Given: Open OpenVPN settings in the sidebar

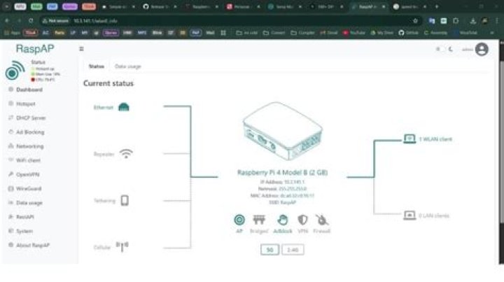Looking at the screenshot, I should [24, 174].
